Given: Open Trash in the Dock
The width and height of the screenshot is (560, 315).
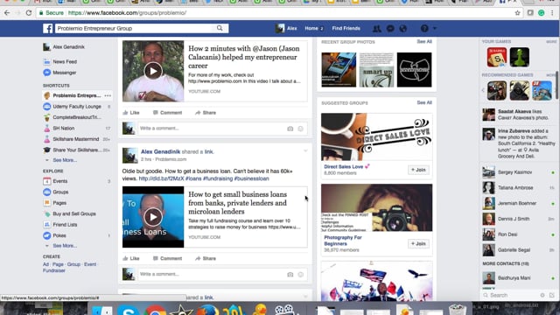Looking at the screenshot, I should [457, 310].
